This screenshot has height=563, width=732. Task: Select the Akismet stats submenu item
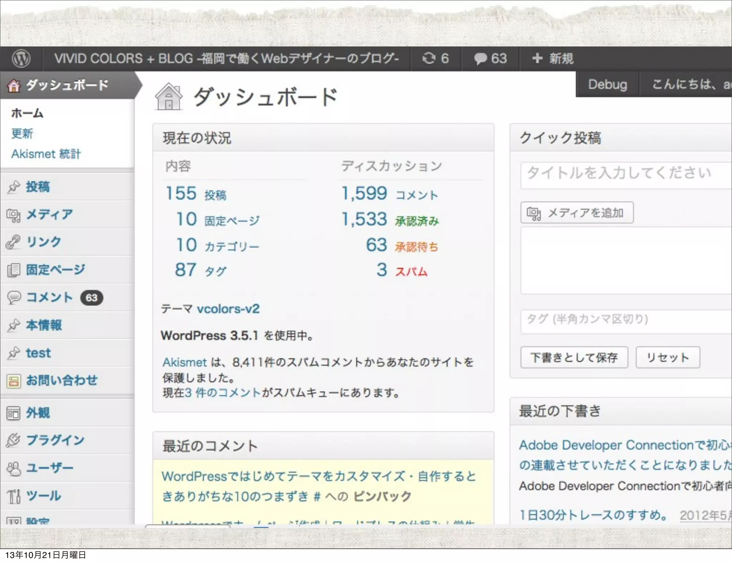[x=46, y=154]
